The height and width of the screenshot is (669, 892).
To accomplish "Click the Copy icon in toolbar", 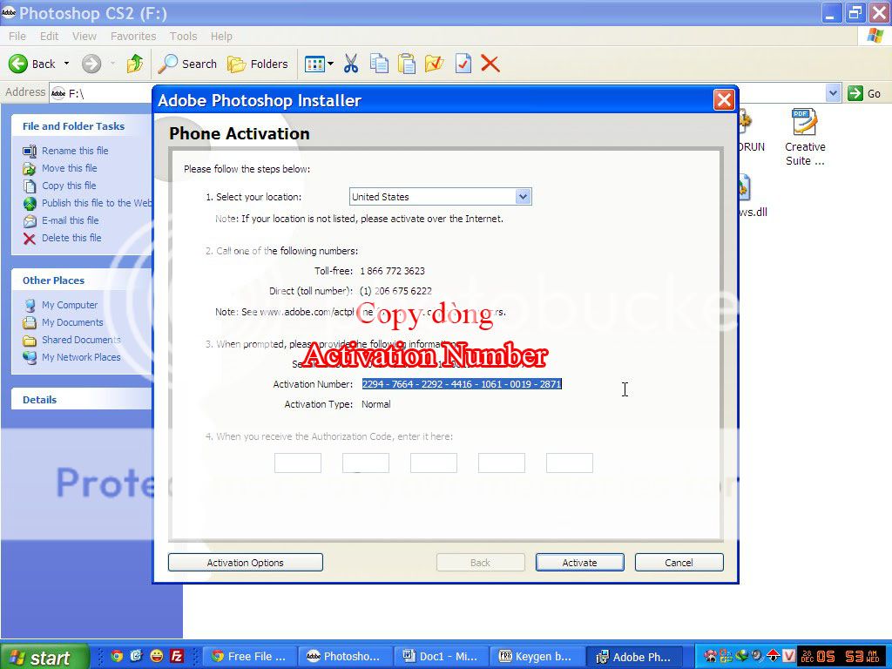I will coord(379,64).
